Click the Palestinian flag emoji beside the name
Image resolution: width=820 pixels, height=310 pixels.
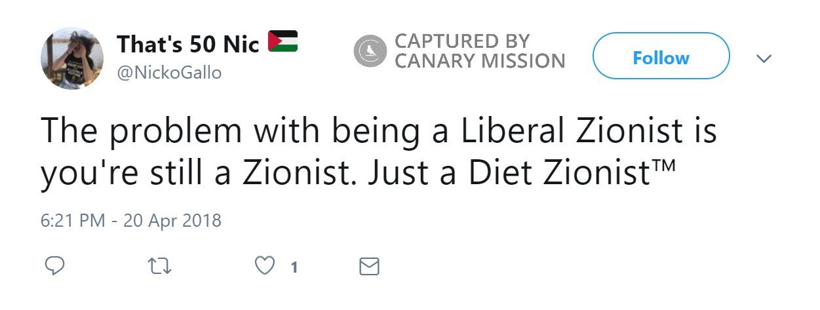coord(283,42)
